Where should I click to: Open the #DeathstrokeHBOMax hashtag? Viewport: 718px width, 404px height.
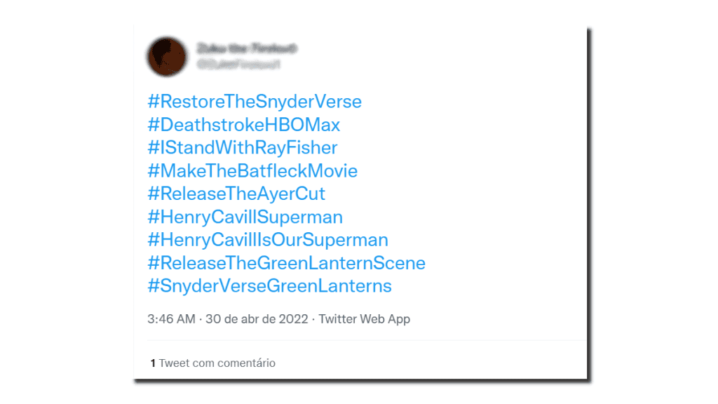pos(243,125)
